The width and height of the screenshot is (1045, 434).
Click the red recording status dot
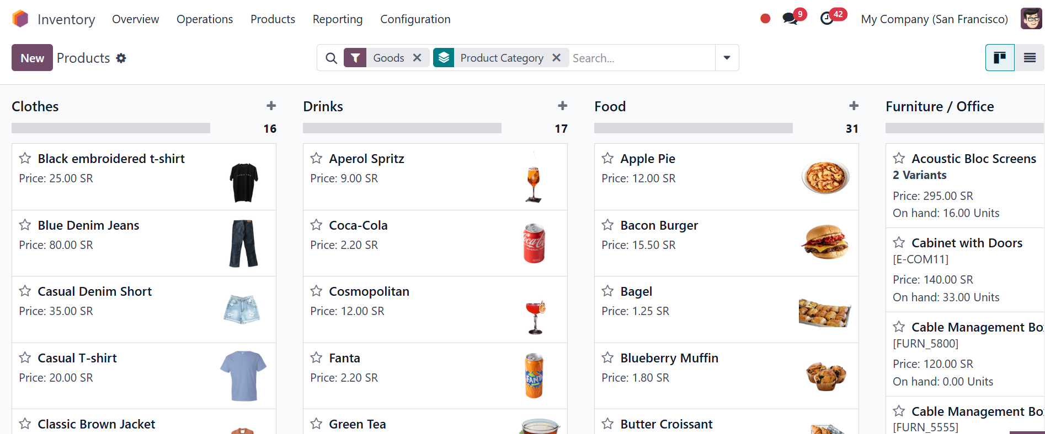click(765, 19)
